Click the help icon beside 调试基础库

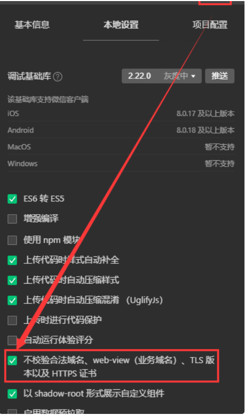pyautogui.click(x=58, y=77)
